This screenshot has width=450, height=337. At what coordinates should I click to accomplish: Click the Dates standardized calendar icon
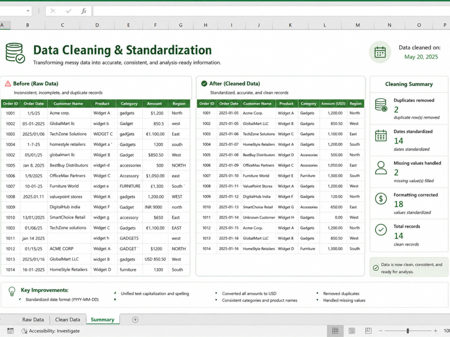(381, 136)
